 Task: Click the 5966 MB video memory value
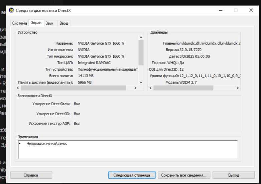(x=85, y=82)
